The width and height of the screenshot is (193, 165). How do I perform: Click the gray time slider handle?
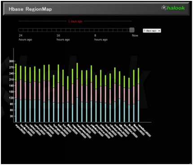click(x=132, y=30)
